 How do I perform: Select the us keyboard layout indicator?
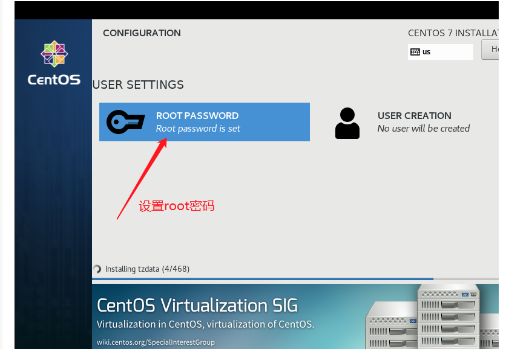[427, 52]
